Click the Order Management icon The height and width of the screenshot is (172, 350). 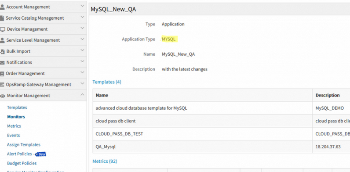point(2,74)
